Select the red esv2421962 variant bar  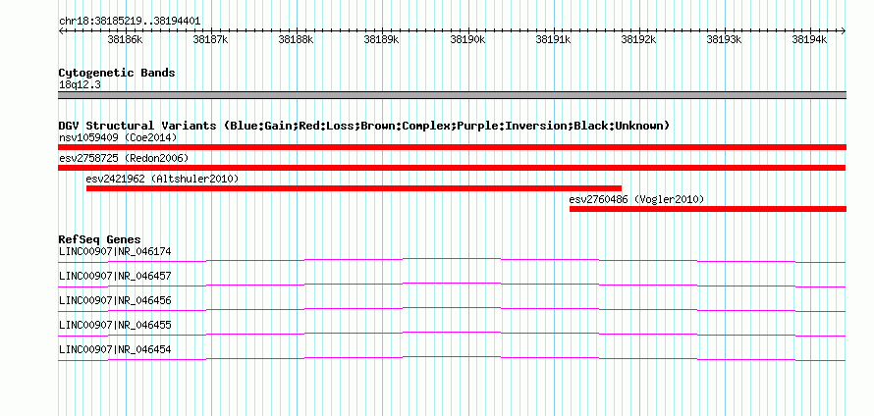tap(354, 188)
